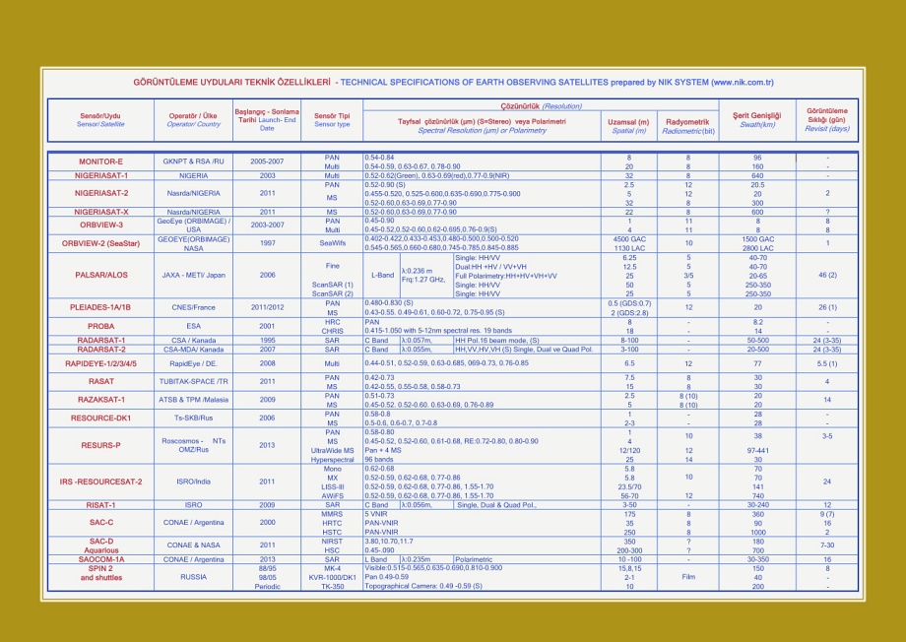Click the RAPIDEYE-1/2/3/4/5 satellite entry

click(100, 363)
